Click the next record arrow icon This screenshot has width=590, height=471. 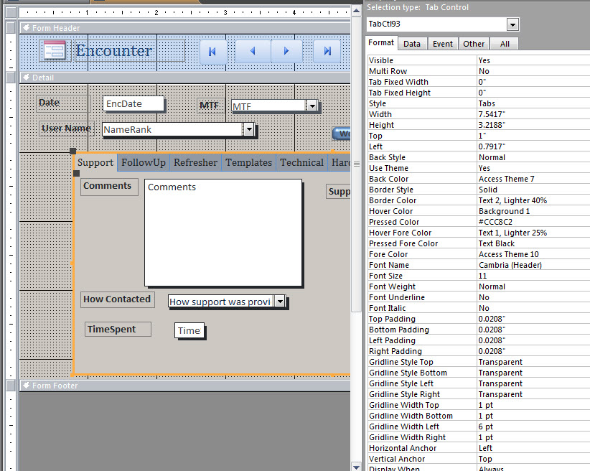point(286,51)
